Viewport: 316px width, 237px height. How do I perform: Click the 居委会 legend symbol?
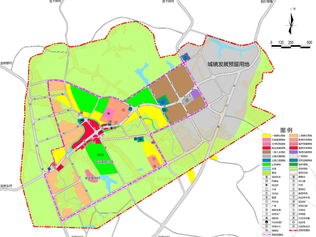coord(294,177)
